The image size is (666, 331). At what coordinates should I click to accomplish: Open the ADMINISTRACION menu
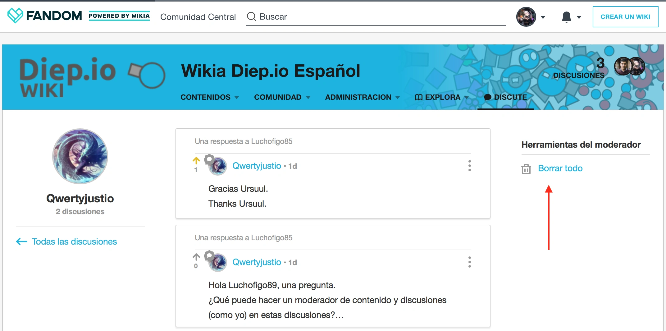pyautogui.click(x=362, y=97)
